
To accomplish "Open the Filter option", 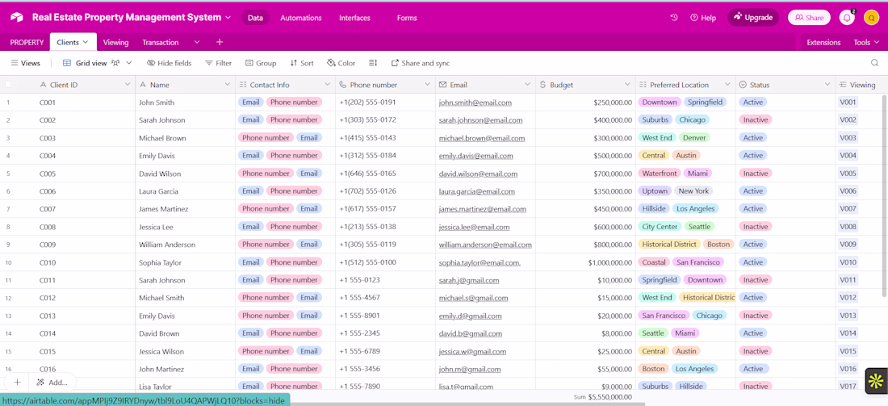I will pos(219,63).
